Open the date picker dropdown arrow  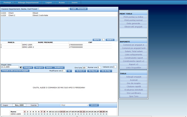[x=21, y=68]
